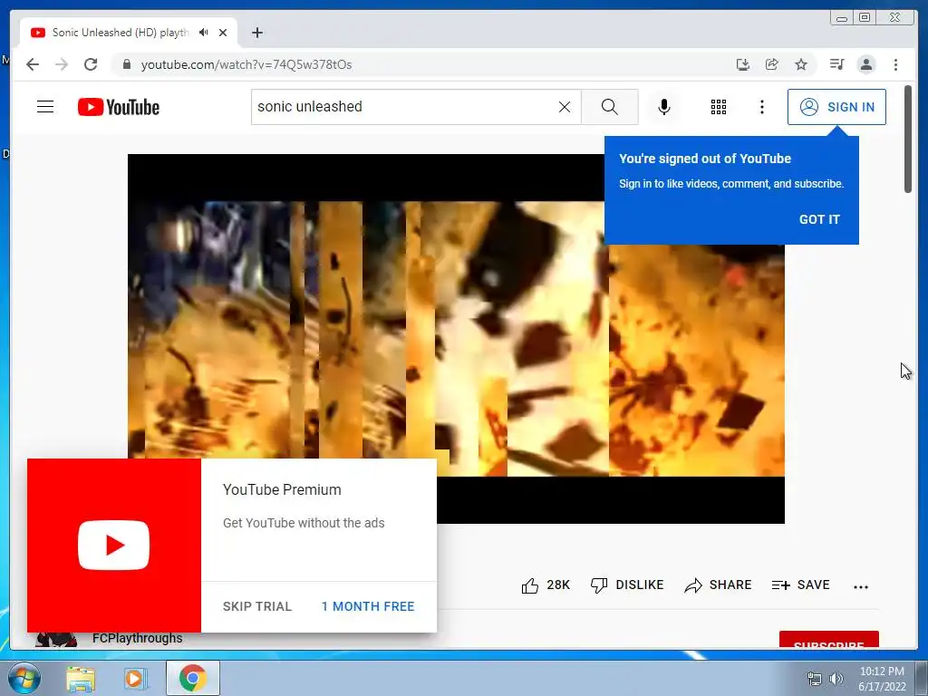Open the YouTube apps grid

(719, 107)
